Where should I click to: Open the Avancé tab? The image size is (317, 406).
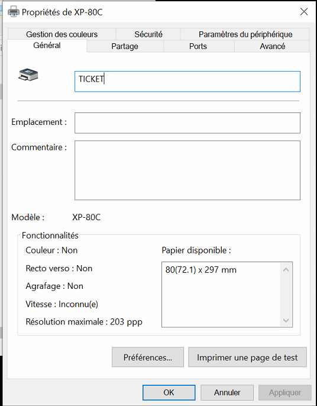(x=272, y=46)
